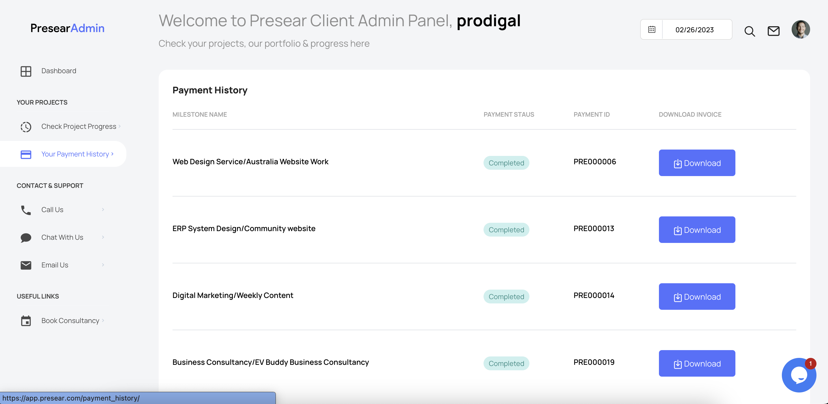
Task: Download invoice for PRE000019
Action: 697,363
